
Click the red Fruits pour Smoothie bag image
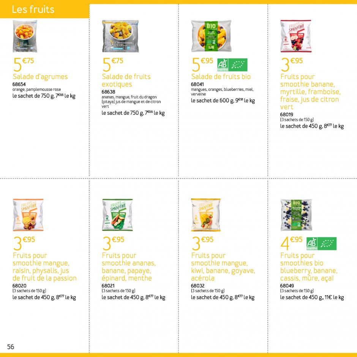(x=296, y=36)
